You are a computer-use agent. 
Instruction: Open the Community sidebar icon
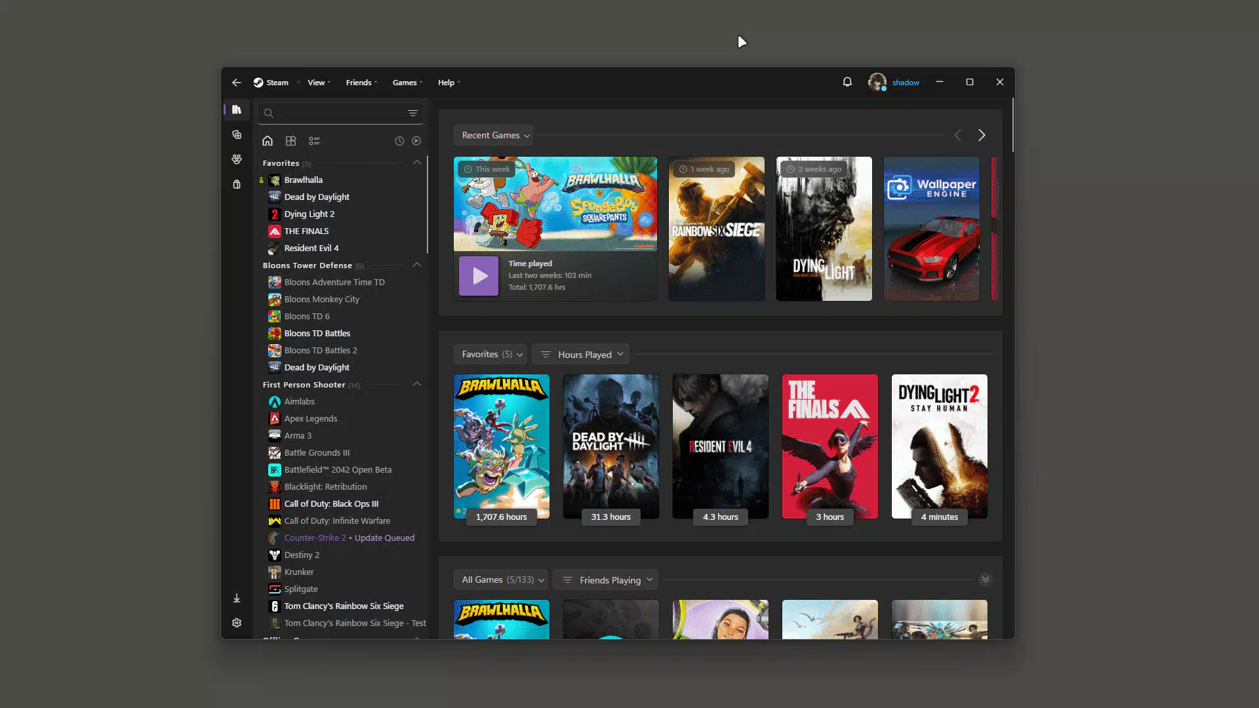[237, 159]
